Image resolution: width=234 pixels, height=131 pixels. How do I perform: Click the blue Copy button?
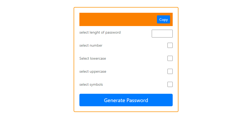pos(163,20)
